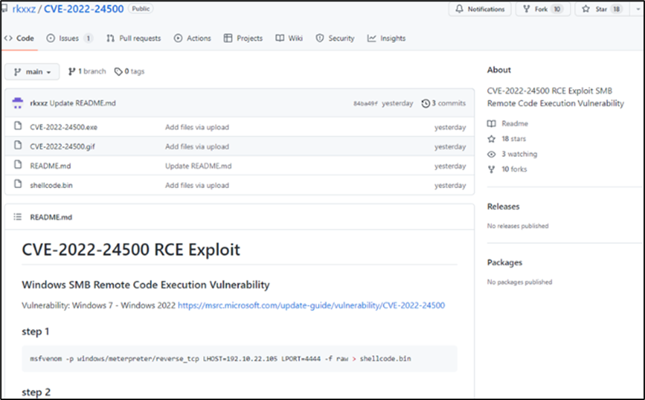Image resolution: width=645 pixels, height=400 pixels.
Task: View the 3 watching link
Action: [519, 153]
